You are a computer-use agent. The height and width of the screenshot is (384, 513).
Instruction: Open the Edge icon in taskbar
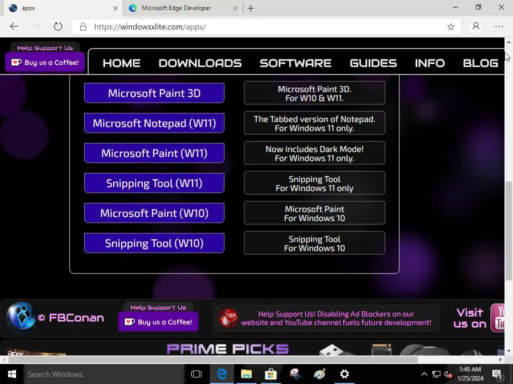[x=222, y=374]
